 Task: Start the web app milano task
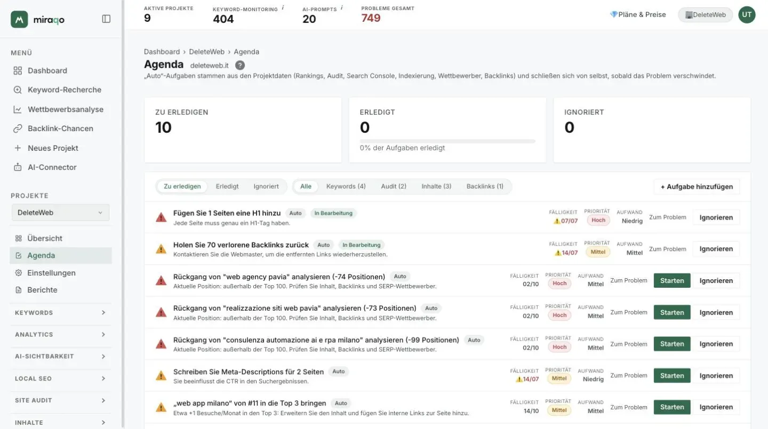pyautogui.click(x=672, y=407)
